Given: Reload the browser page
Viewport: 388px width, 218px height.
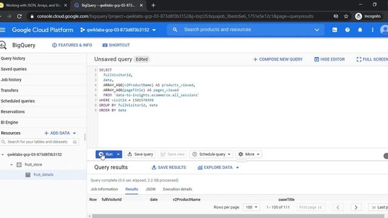Looking at the screenshot, I should tap(19, 16).
